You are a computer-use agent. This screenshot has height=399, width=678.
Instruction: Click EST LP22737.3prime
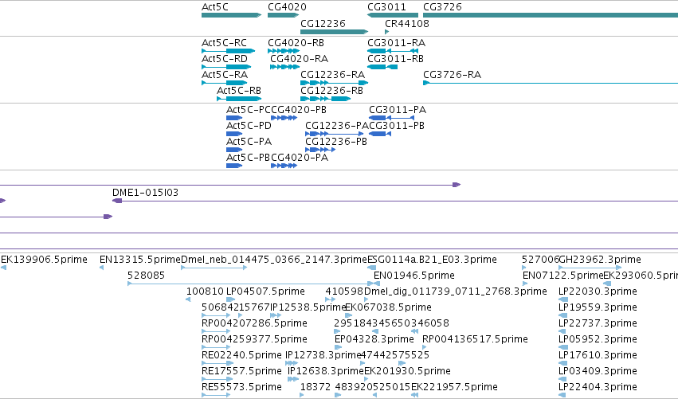(x=563, y=332)
